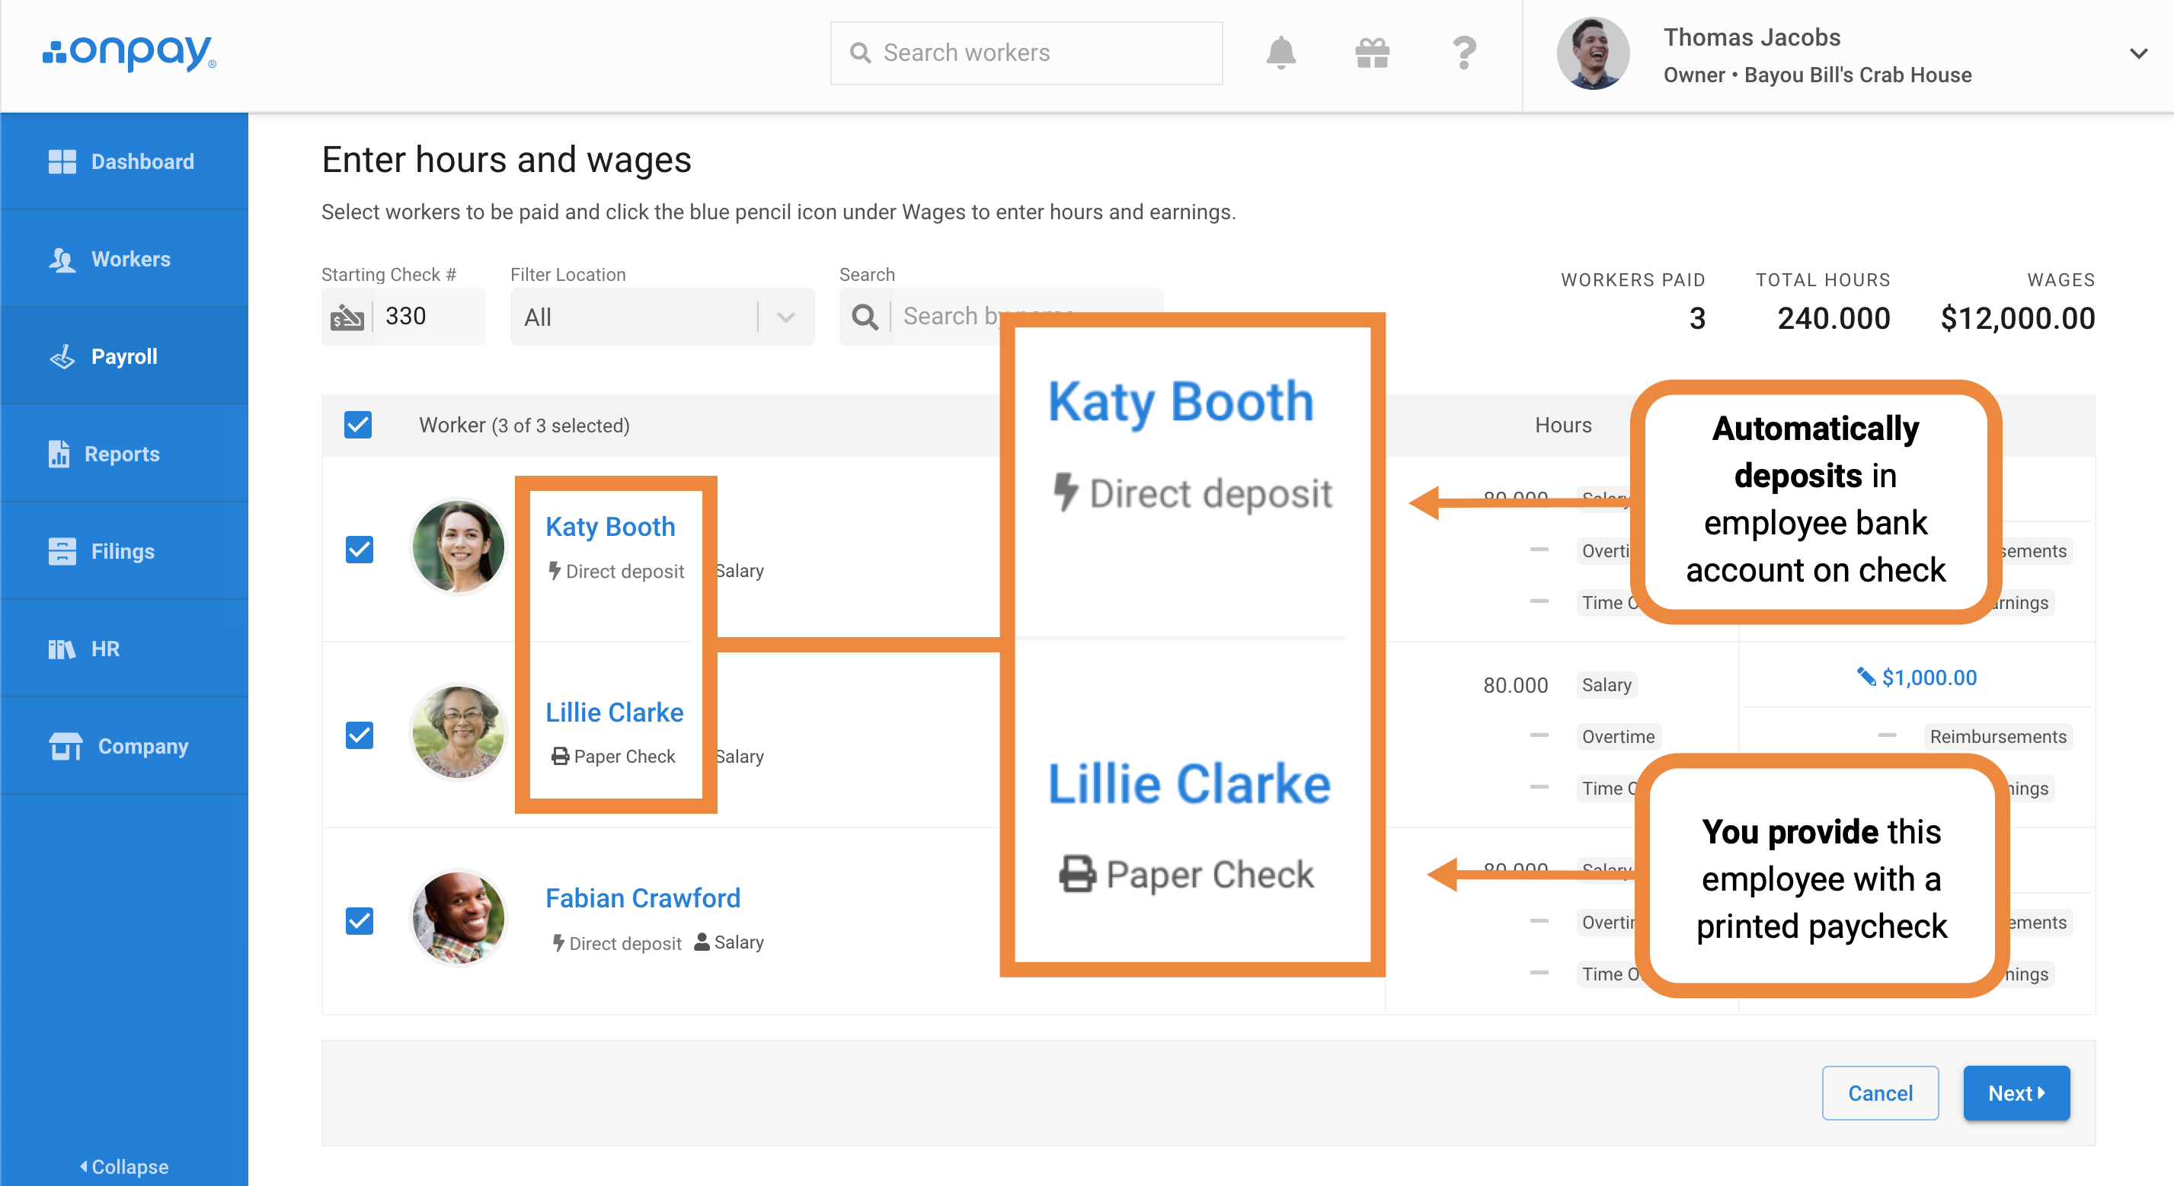This screenshot has width=2174, height=1186.
Task: Open Fabian Crawford's worker profile link
Action: [643, 897]
